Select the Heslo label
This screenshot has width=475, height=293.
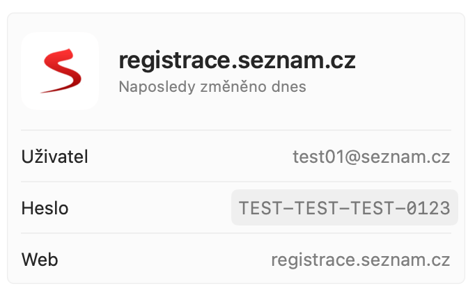pyautogui.click(x=45, y=208)
